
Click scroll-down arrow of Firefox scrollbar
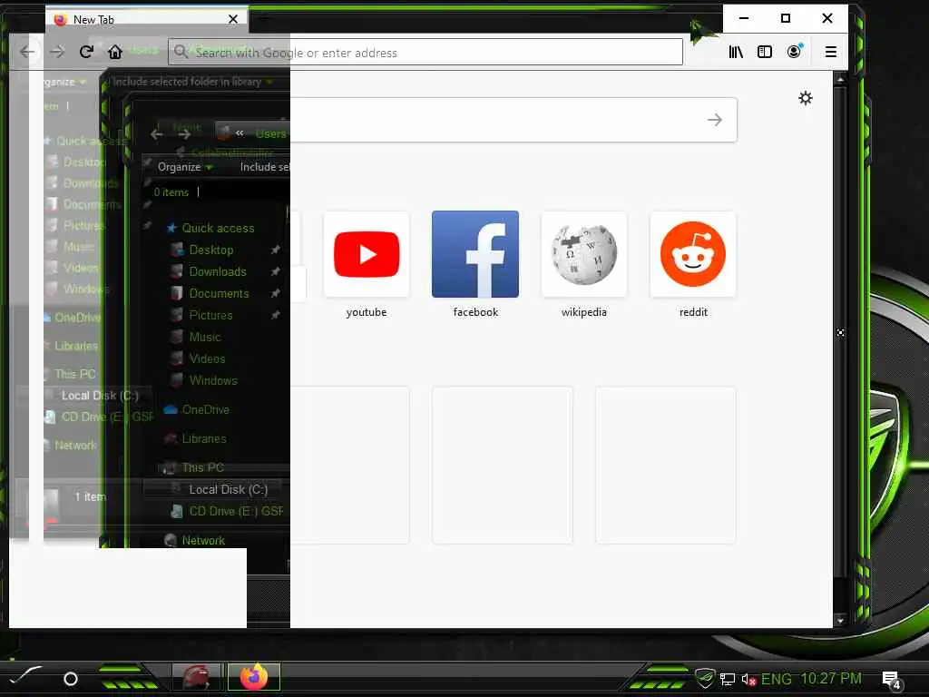840,621
